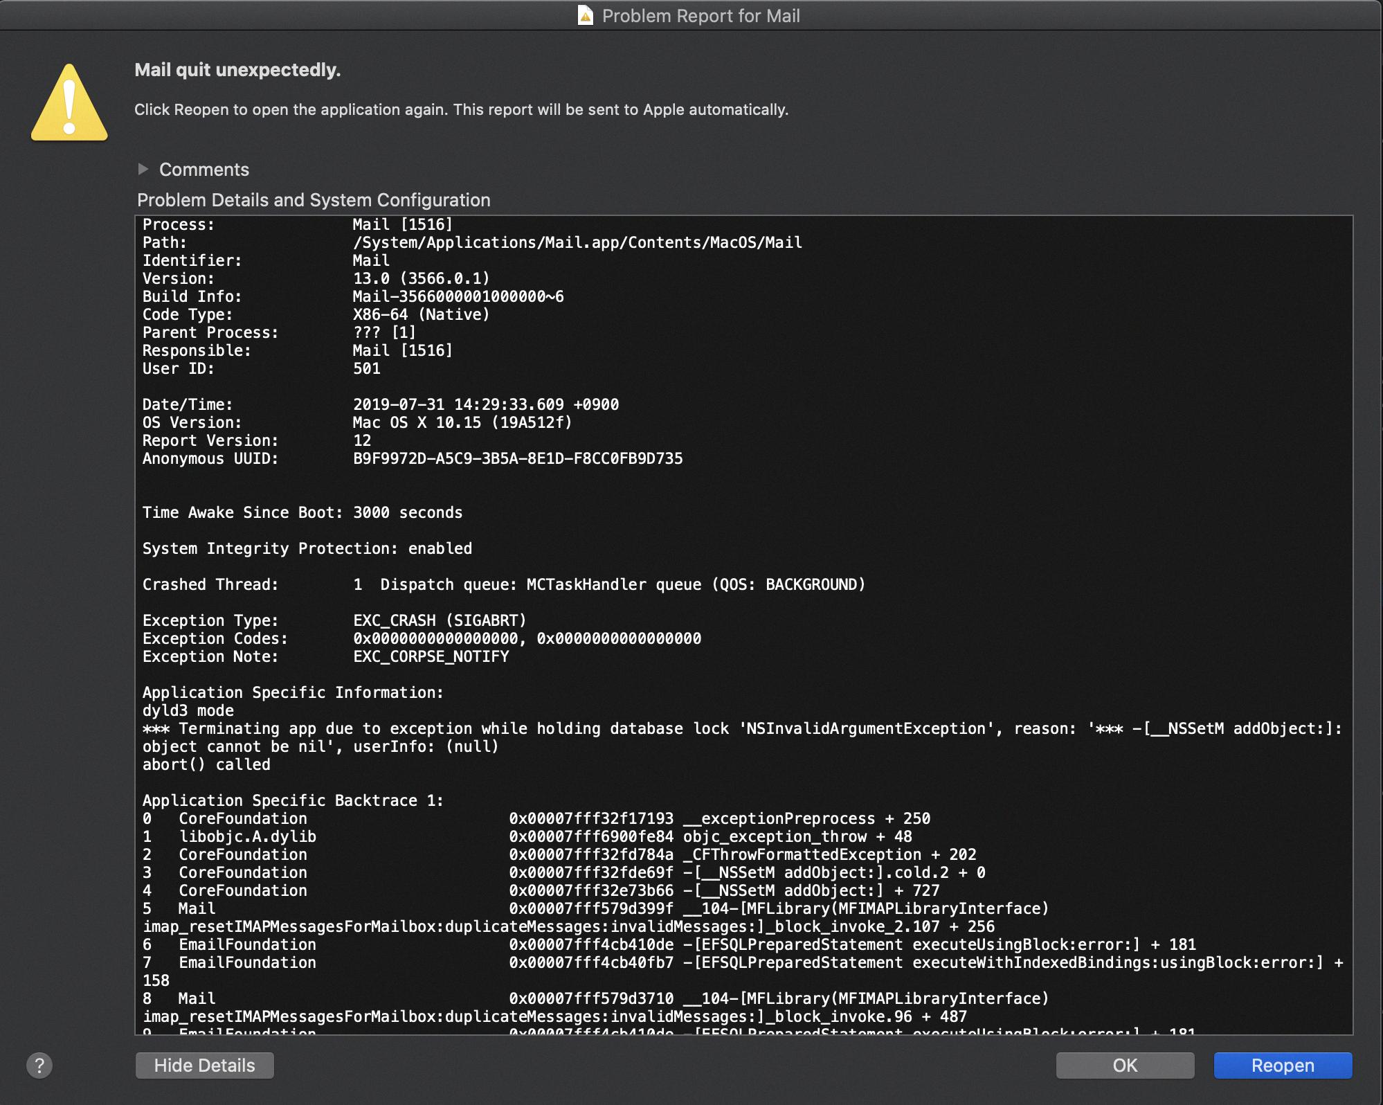The image size is (1383, 1105).
Task: Reopen the Mail application
Action: 1282,1066
